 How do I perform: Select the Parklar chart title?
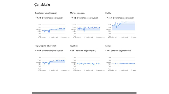(x=108, y=13)
